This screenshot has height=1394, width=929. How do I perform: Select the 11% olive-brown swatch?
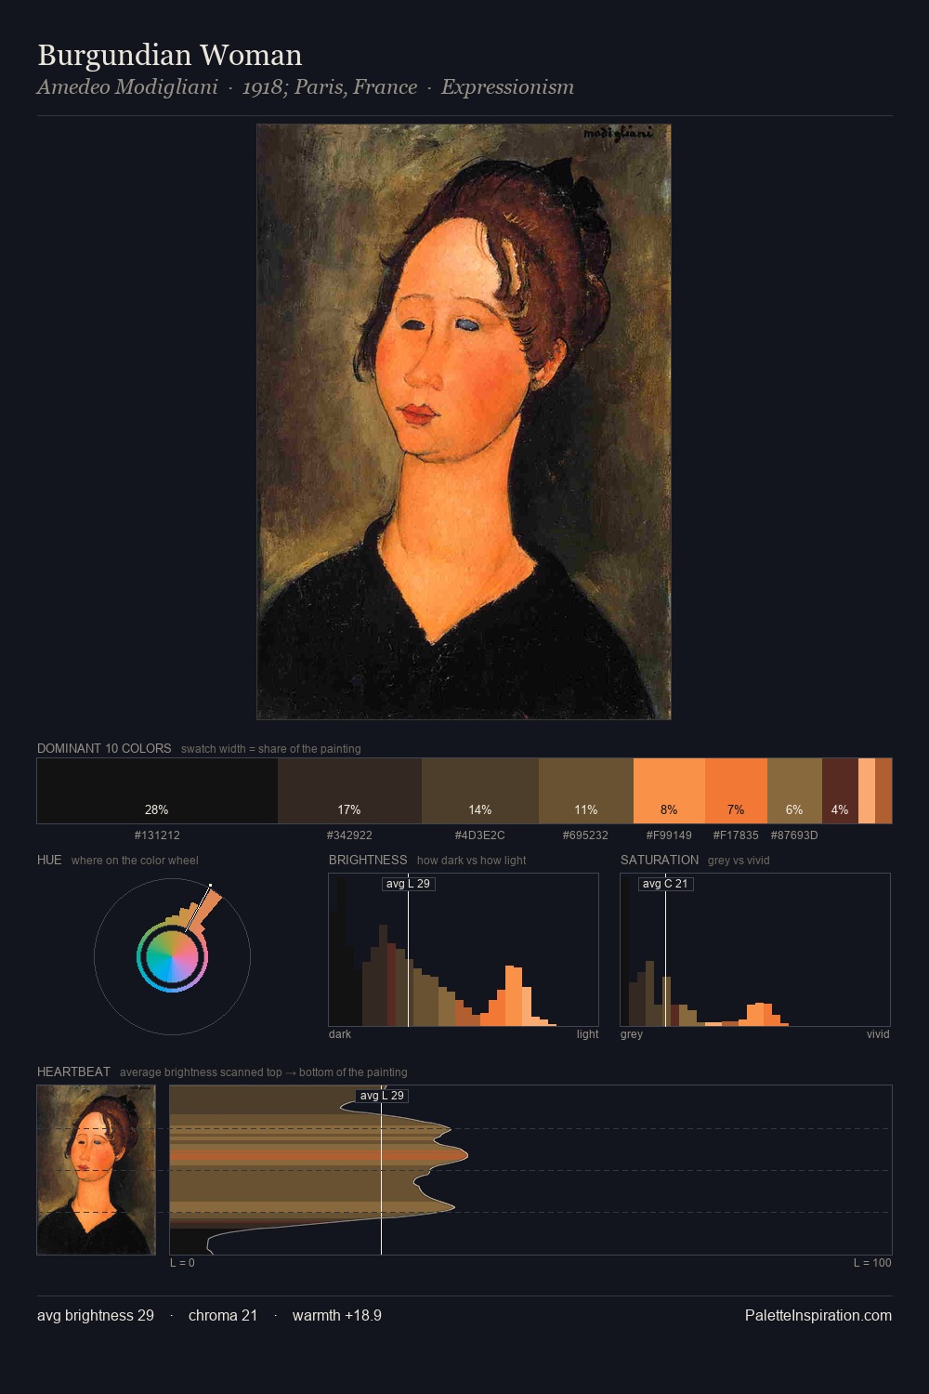point(586,791)
